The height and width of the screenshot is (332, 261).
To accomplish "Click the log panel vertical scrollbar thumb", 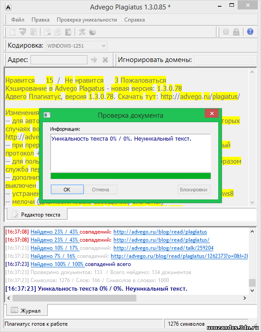I will click(252, 283).
